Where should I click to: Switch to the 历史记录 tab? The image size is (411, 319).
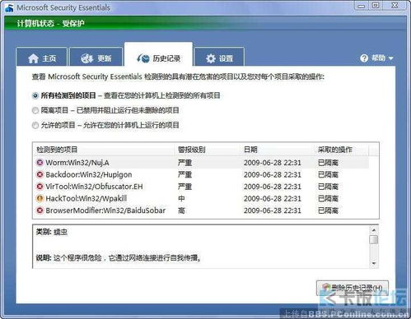158,55
